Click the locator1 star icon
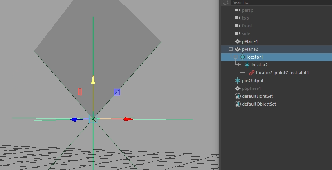This screenshot has height=170, width=332. pos(242,57)
